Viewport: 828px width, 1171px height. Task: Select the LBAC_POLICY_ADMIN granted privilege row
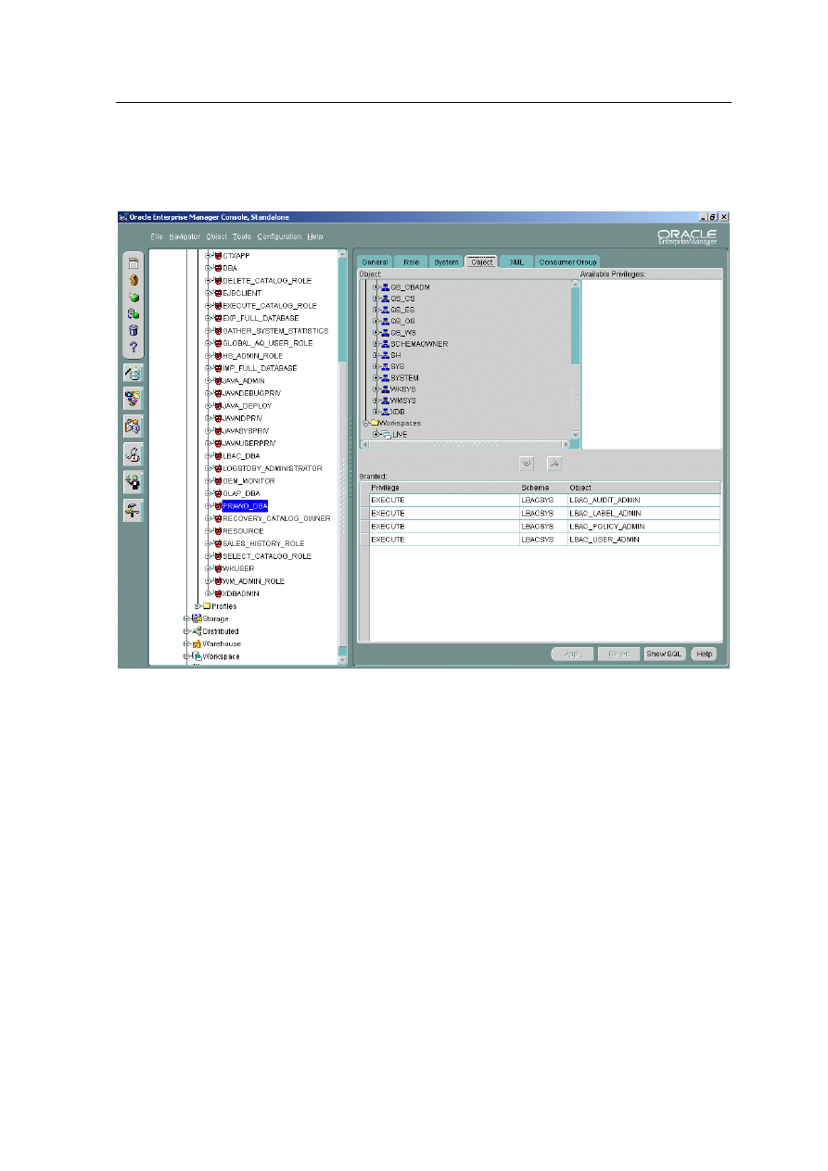605,527
